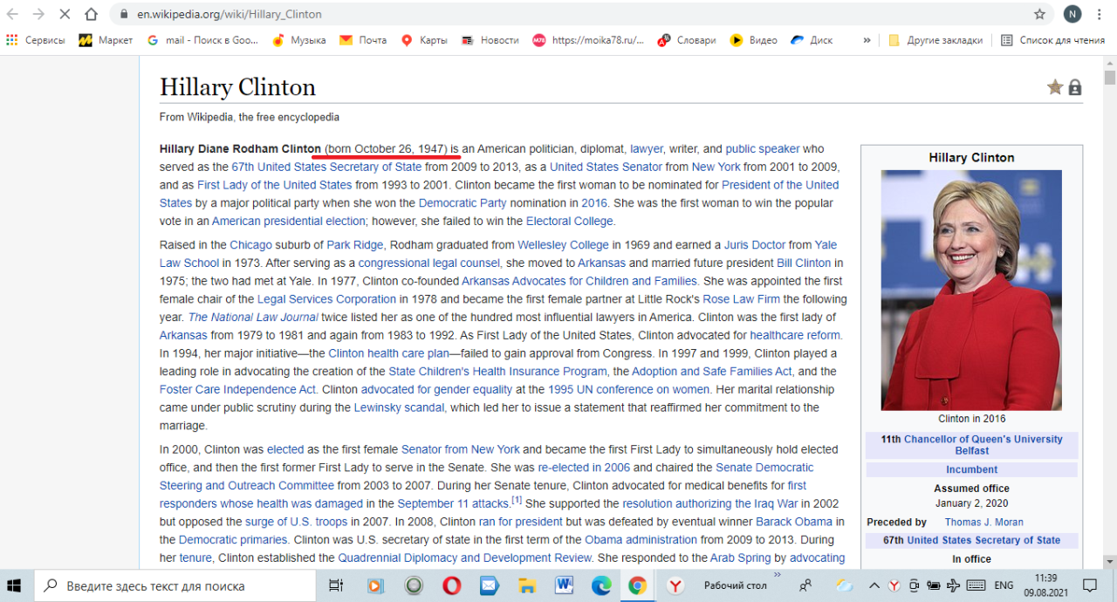Open 'Wellesley College' link
Screen dimensions: 1117x602
tap(563, 245)
